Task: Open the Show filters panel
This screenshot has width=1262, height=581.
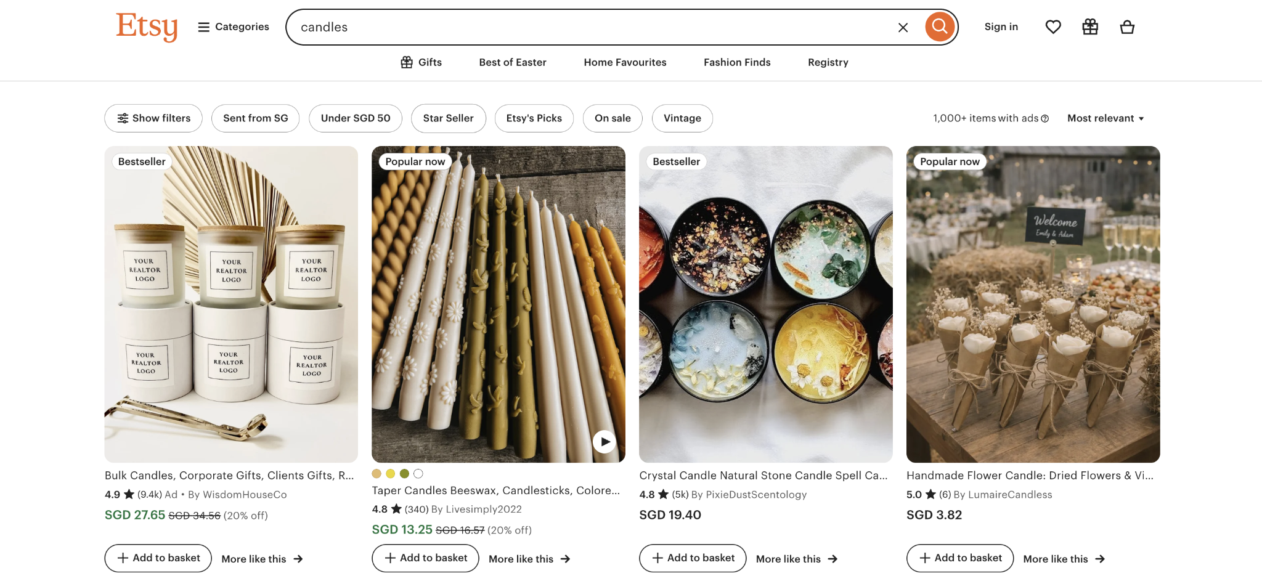Action: click(153, 118)
